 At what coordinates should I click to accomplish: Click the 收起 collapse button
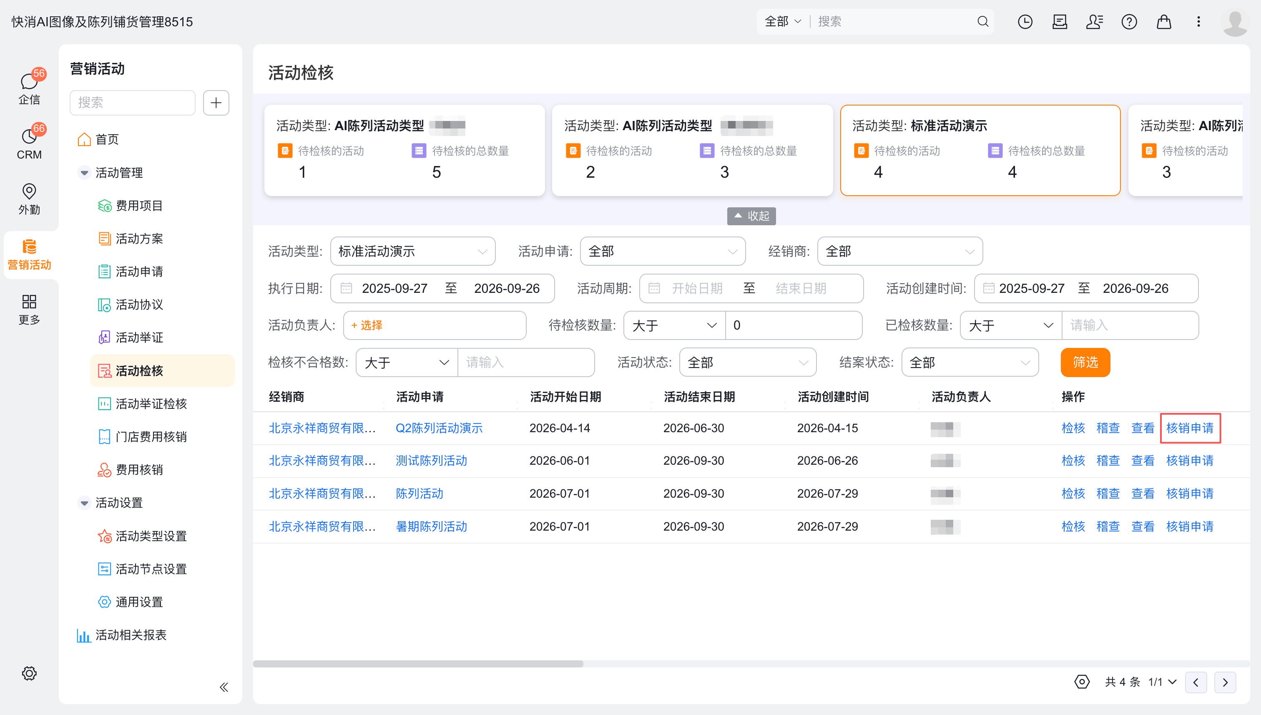tap(751, 216)
